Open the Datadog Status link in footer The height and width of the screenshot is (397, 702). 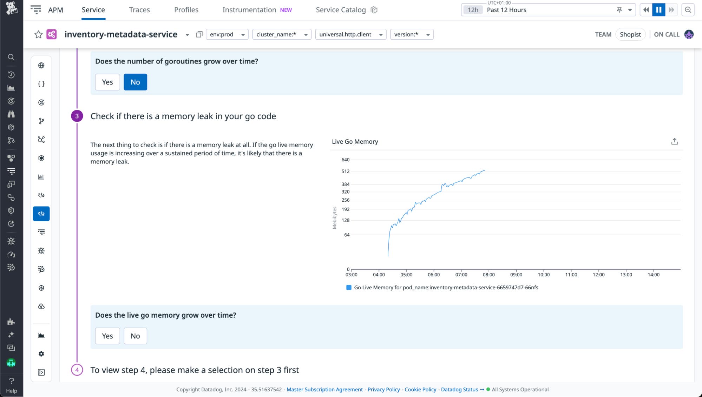point(459,389)
